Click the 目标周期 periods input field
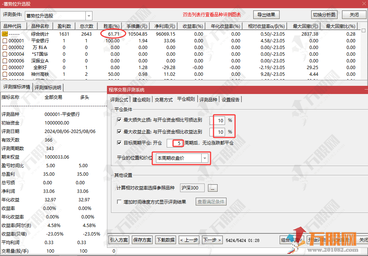The width and height of the screenshot is (368, 256). (175, 143)
